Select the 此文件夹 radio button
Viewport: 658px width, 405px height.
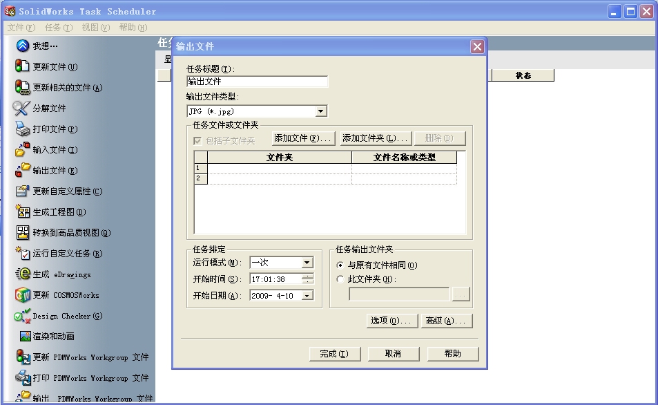[x=340, y=279]
